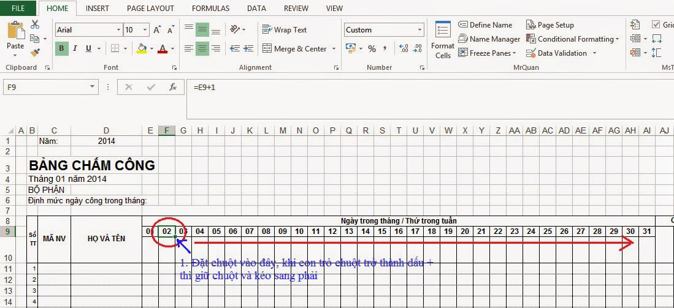
Task: Open the FILE tab
Action: coord(18,8)
